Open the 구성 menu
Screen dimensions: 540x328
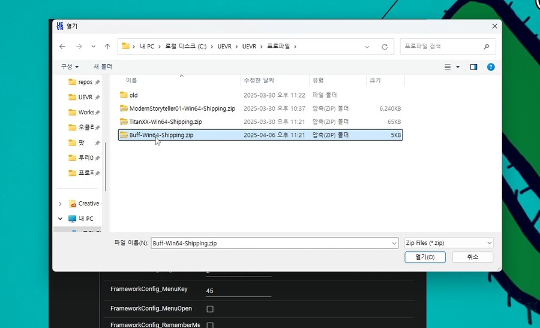[70, 66]
